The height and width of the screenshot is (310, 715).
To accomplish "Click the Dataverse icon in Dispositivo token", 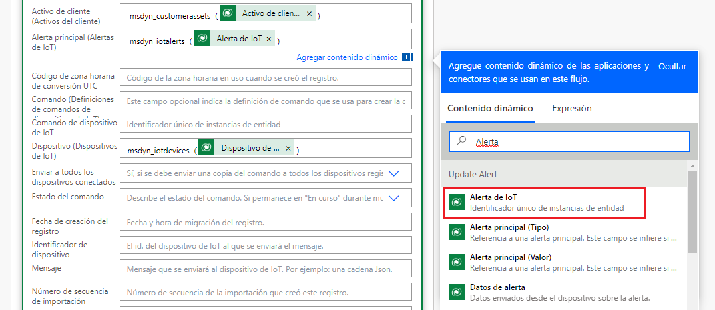I will (206, 147).
